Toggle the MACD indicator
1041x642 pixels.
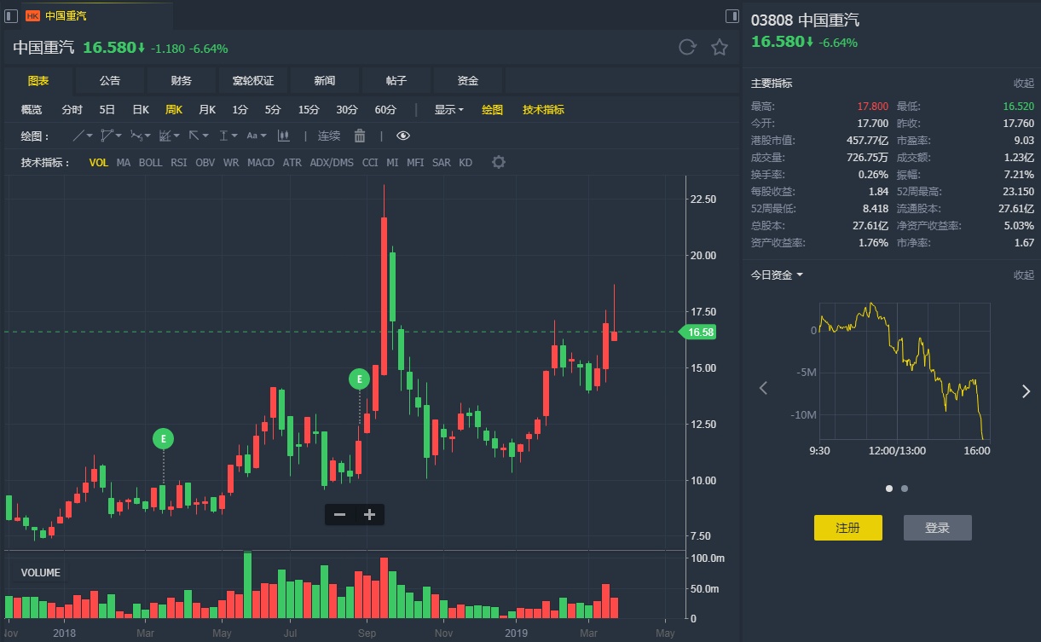coord(261,162)
